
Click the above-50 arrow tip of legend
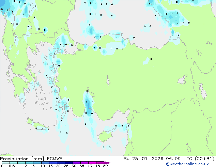pyautogui.click(x=108, y=163)
